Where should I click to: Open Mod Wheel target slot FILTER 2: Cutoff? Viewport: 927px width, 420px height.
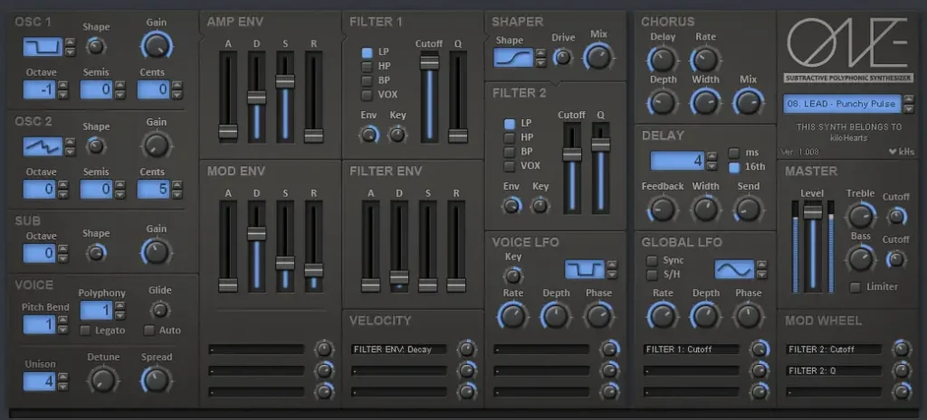[x=834, y=350]
